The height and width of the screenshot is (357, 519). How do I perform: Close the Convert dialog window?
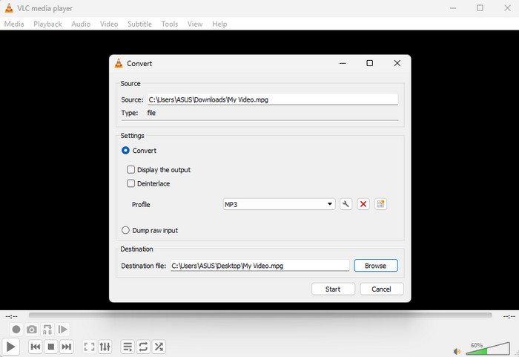coord(397,63)
